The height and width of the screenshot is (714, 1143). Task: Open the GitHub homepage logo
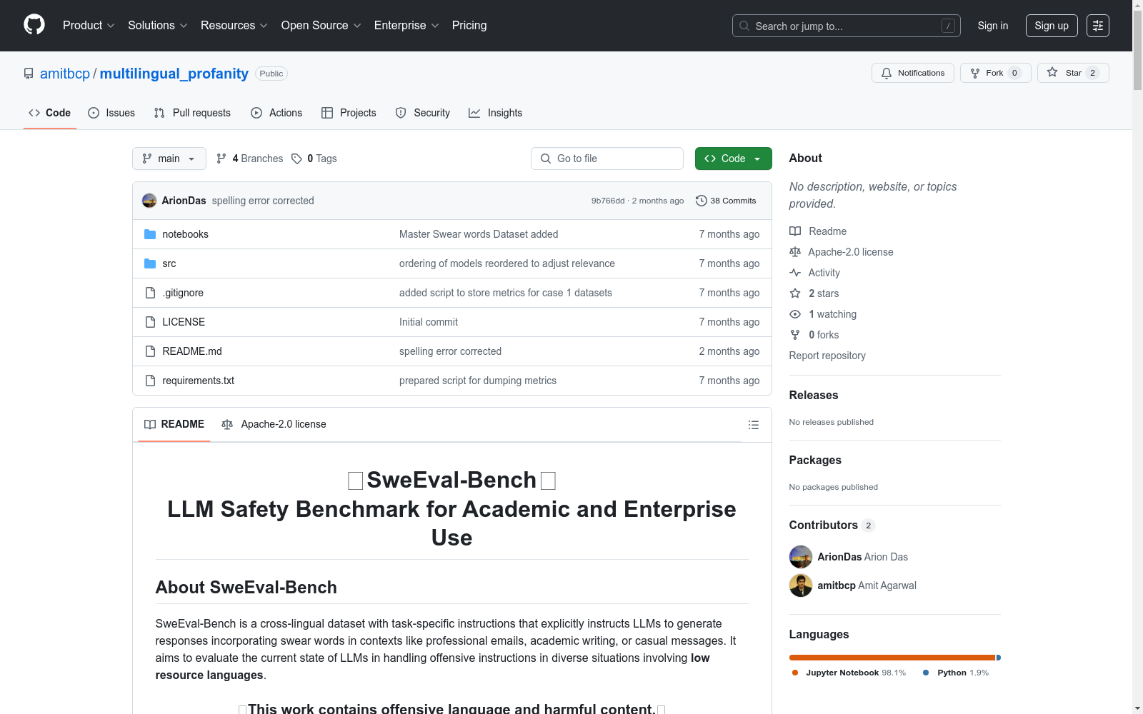coord(34,25)
